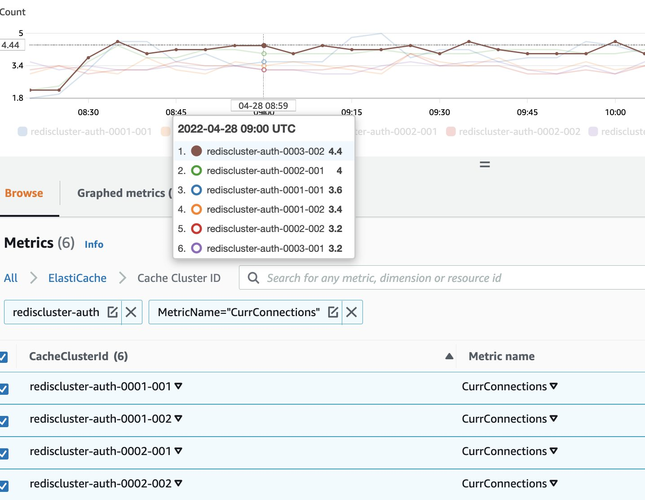Screen dimensions: 645x500
Task: Open dropdown beside rediscluster-auth-0001-001
Action: pos(178,386)
